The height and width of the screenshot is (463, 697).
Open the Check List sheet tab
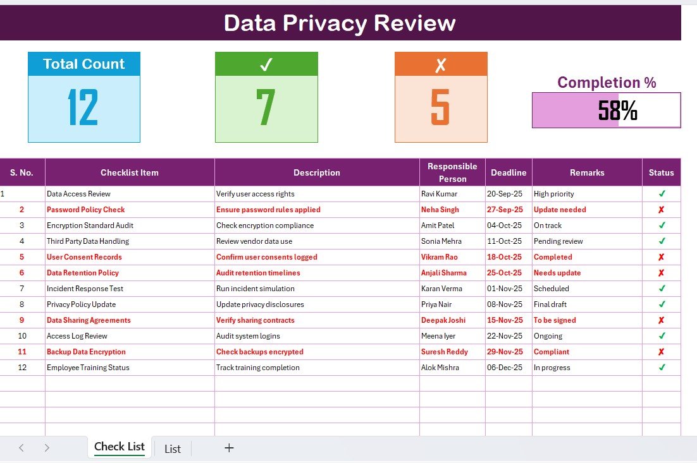click(x=120, y=447)
